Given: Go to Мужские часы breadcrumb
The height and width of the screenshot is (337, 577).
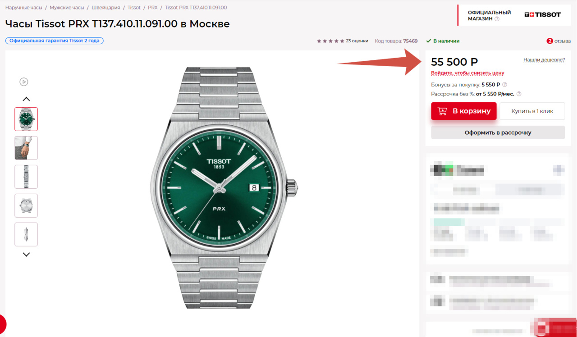Looking at the screenshot, I should 67,8.
